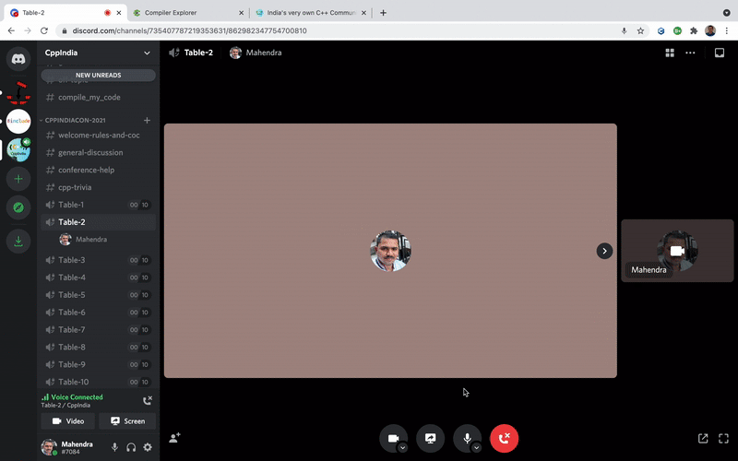Open camera options dropdown arrow
The height and width of the screenshot is (461, 738).
402,448
